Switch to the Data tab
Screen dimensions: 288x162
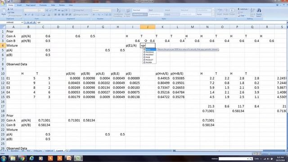click(53, 5)
